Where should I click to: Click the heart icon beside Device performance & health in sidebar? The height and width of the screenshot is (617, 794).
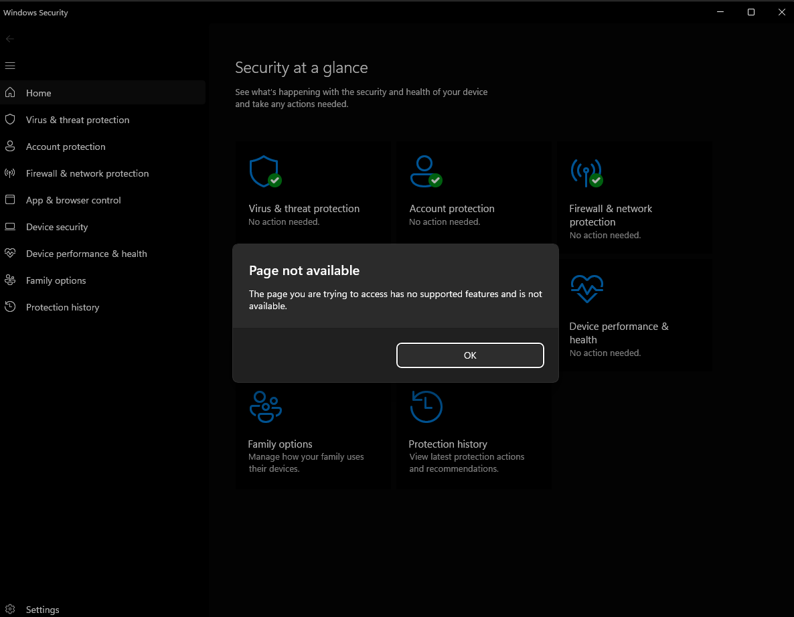click(10, 253)
